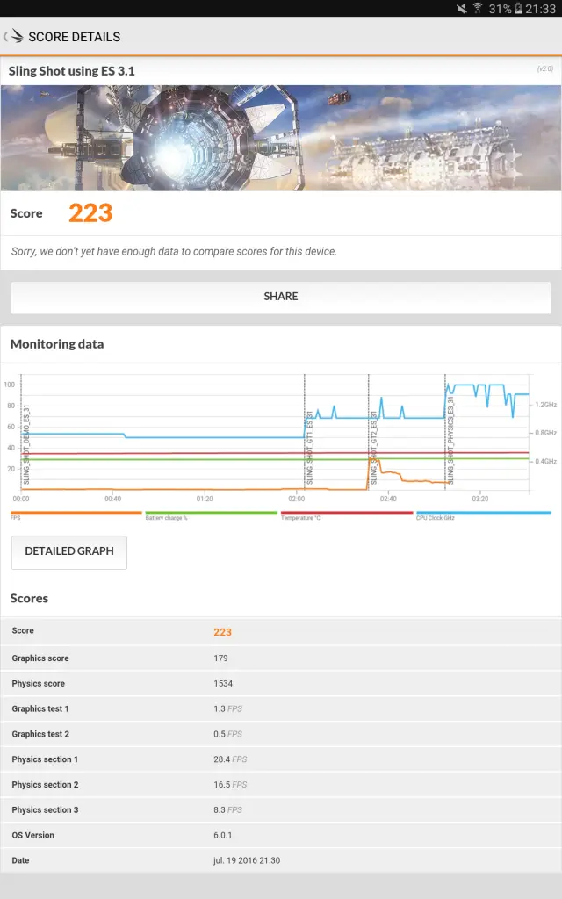Tap the Sling Shot banner image
This screenshot has height=899, width=562.
pyautogui.click(x=281, y=138)
